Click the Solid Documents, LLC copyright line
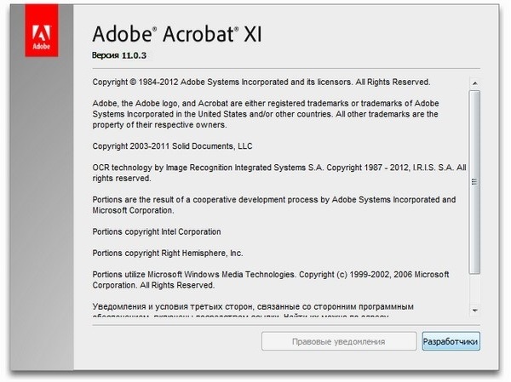This screenshot has height=382, width=511. [171, 146]
